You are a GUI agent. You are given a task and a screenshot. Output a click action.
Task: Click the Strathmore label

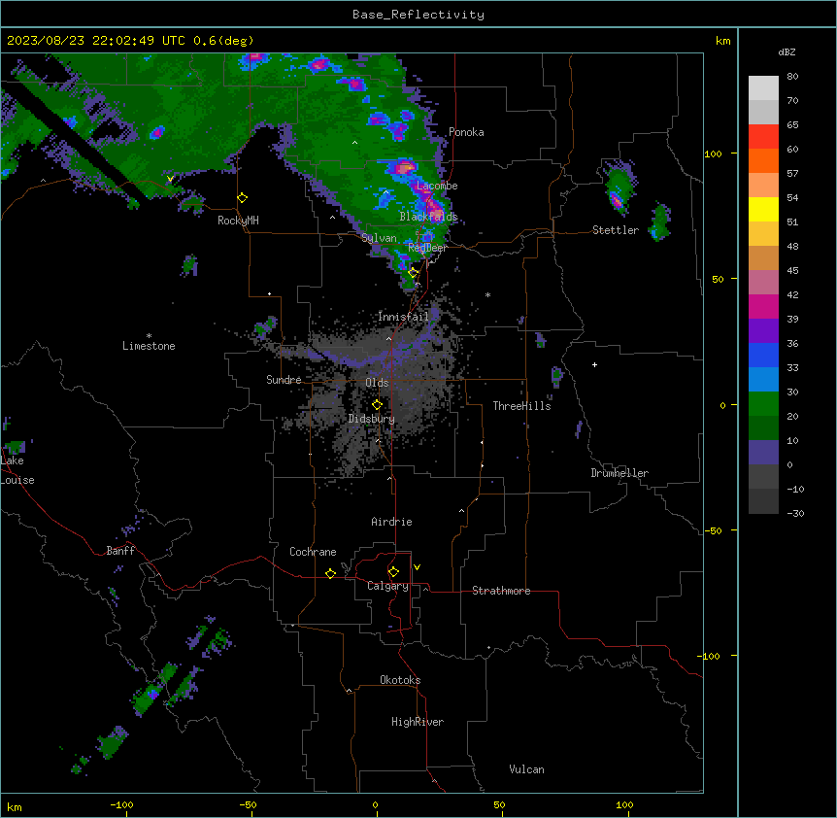coord(501,591)
